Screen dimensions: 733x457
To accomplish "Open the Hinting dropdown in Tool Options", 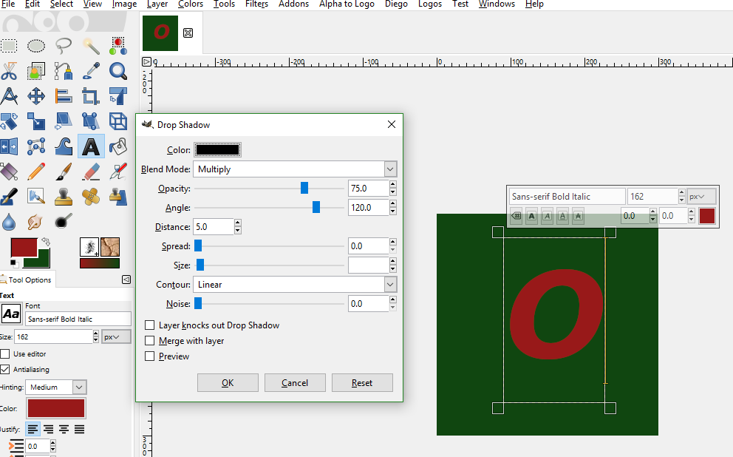I will click(x=56, y=387).
